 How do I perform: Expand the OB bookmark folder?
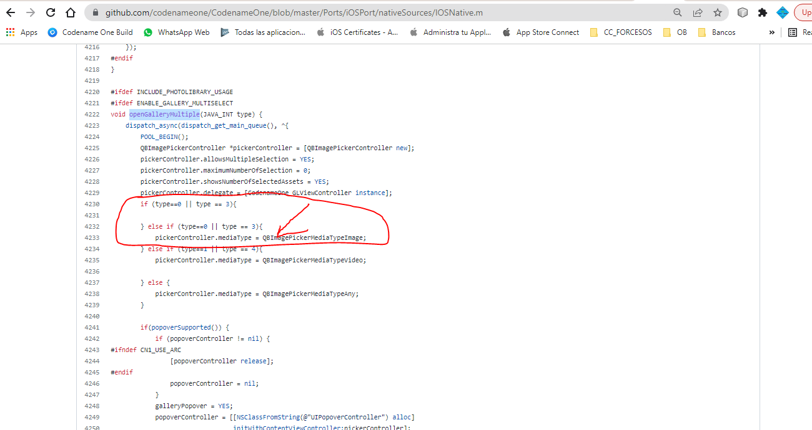pos(675,32)
